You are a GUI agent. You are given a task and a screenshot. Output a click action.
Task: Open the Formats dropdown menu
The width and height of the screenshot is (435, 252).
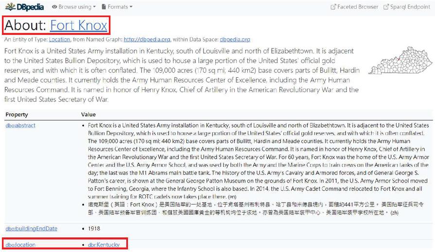pyautogui.click(x=117, y=7)
